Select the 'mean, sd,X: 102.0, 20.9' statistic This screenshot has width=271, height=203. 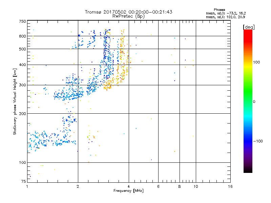(x=225, y=17)
